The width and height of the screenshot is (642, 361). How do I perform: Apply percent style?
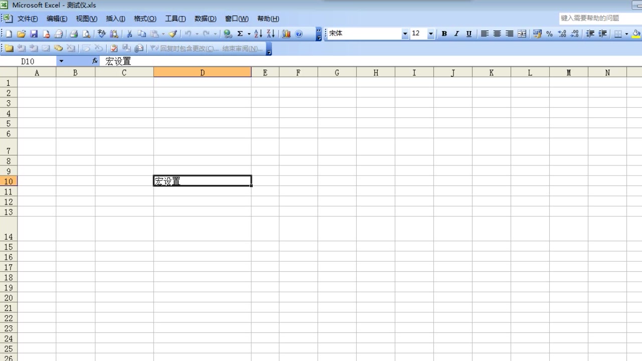coord(550,34)
